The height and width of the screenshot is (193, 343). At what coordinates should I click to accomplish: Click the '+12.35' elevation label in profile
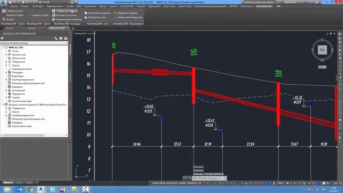(x=298, y=98)
